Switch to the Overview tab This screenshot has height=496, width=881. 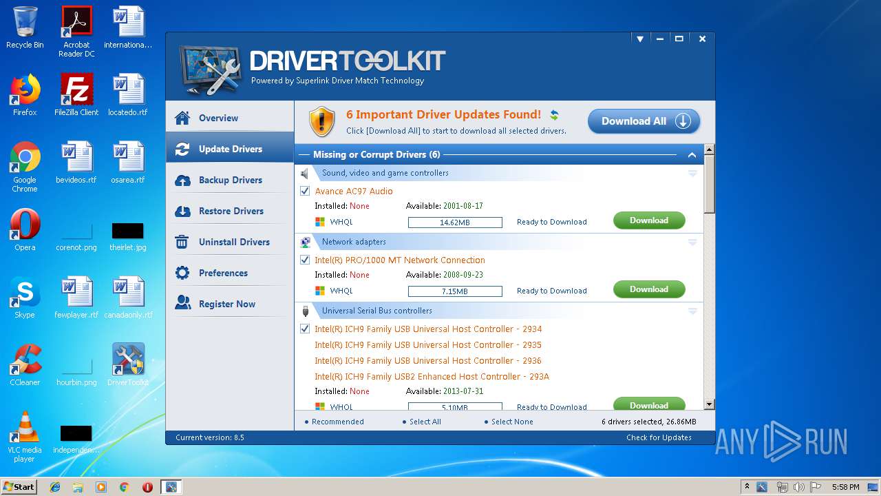point(230,118)
